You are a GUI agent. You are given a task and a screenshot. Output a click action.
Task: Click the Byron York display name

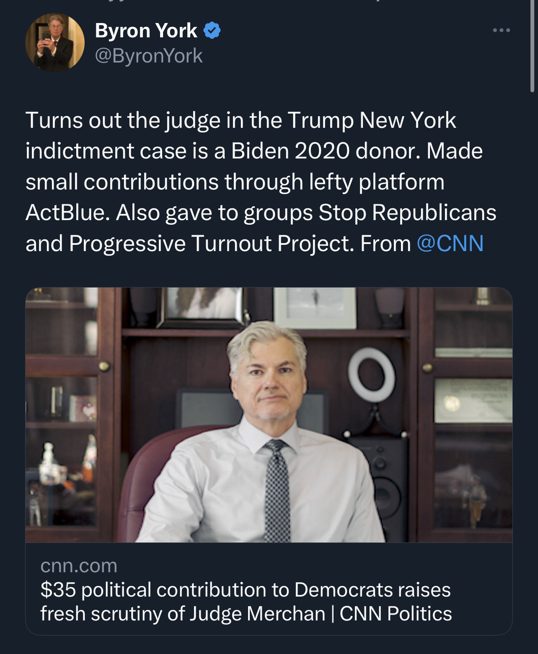point(146,31)
